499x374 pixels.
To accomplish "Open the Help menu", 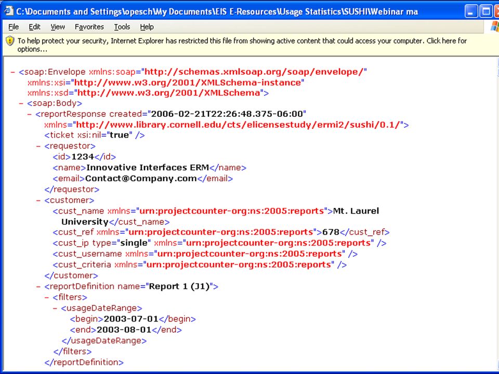I will [147, 27].
